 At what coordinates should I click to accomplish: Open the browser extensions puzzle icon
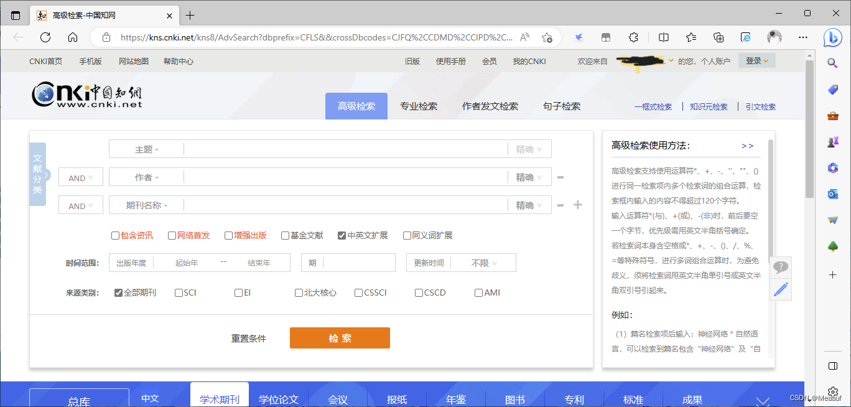tap(633, 37)
